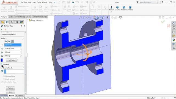The width and height of the screenshot is (176, 99).
Task: Toggle Enable selection plane checkbox
Action: (1, 82)
